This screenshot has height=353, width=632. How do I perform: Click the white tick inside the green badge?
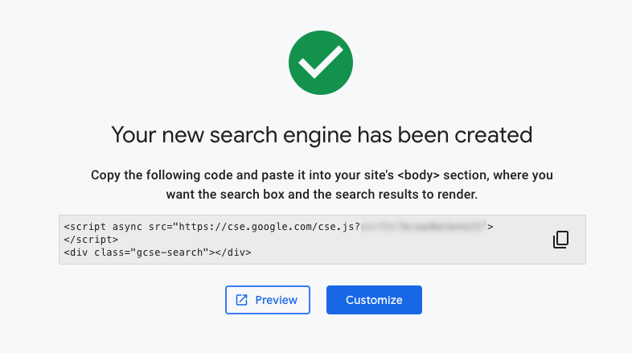click(x=321, y=62)
